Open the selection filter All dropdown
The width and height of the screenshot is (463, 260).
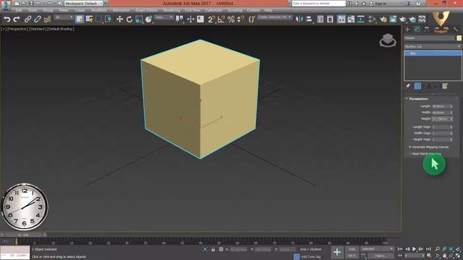64,17
